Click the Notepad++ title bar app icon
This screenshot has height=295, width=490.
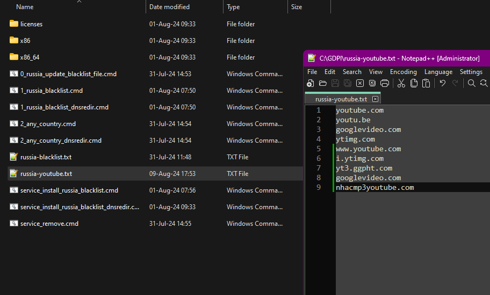click(312, 58)
